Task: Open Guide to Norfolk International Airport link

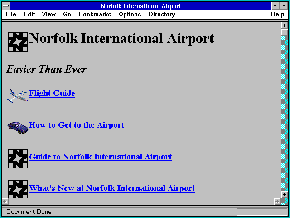Action: (x=101, y=157)
